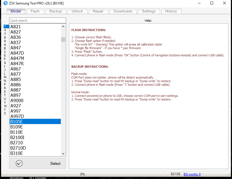Screen dimensions: 232x179
Task: Select model A897 in the list
Action: [35, 95]
